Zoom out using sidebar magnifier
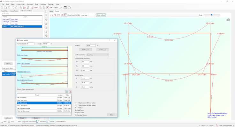 click(46, 28)
